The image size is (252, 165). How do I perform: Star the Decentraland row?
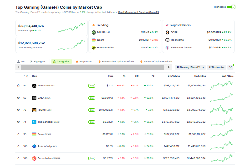click(18, 158)
